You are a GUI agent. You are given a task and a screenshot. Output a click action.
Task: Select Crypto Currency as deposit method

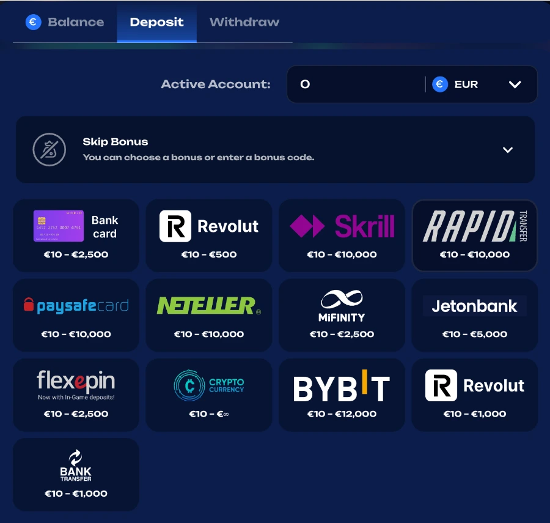[x=208, y=395]
